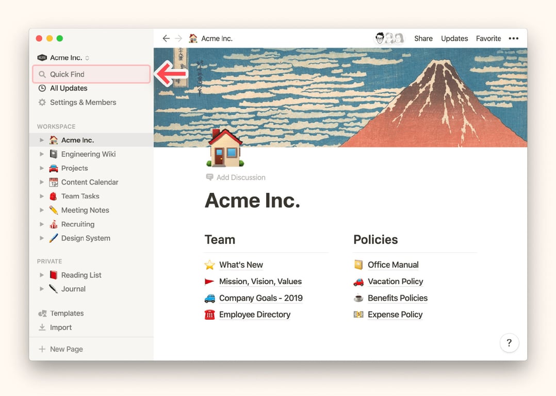Click the back arrow in top bar
The width and height of the screenshot is (556, 396).
pyautogui.click(x=166, y=39)
